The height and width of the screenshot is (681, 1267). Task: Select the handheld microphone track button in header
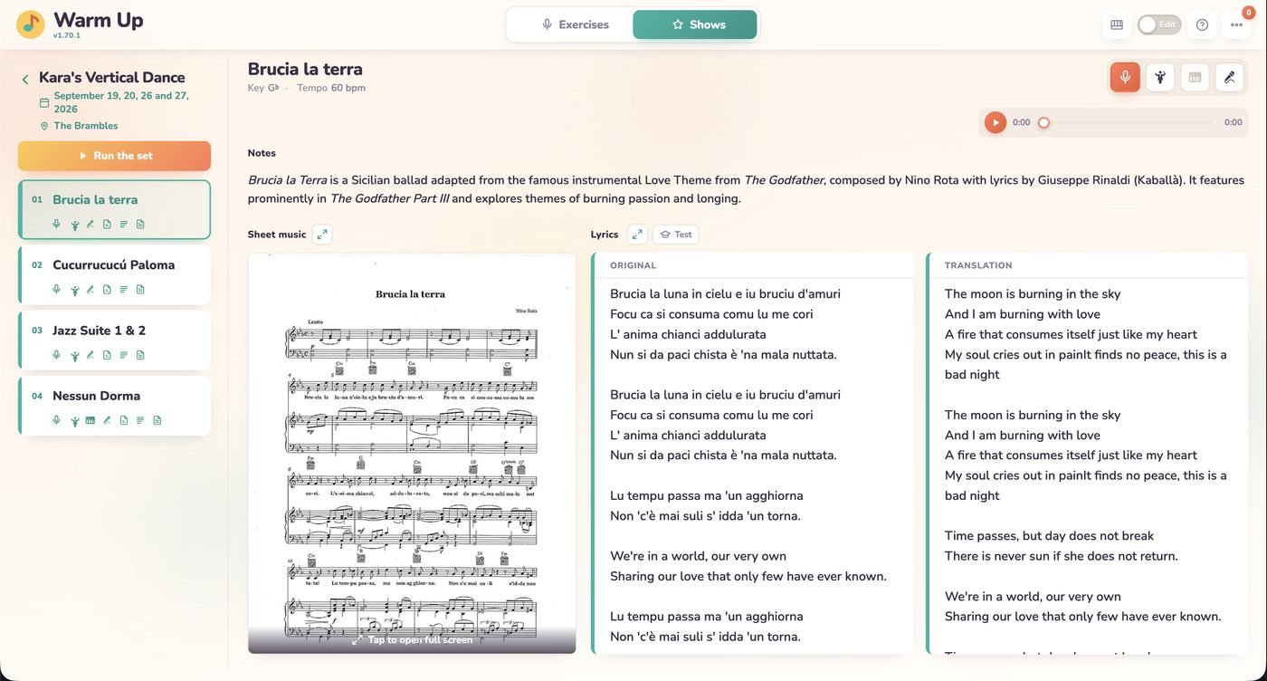coord(1229,77)
